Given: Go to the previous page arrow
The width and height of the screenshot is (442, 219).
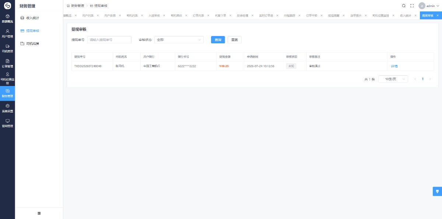Looking at the screenshot, I should click(415, 79).
